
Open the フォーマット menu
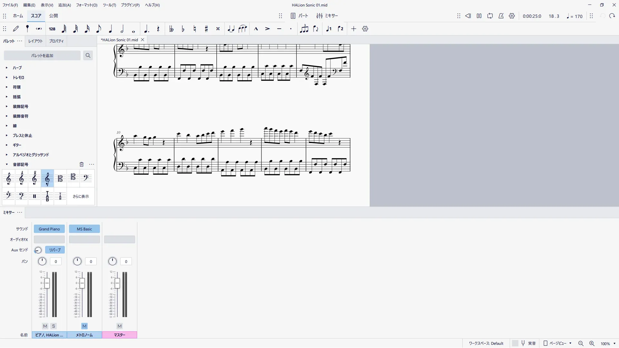[86, 5]
